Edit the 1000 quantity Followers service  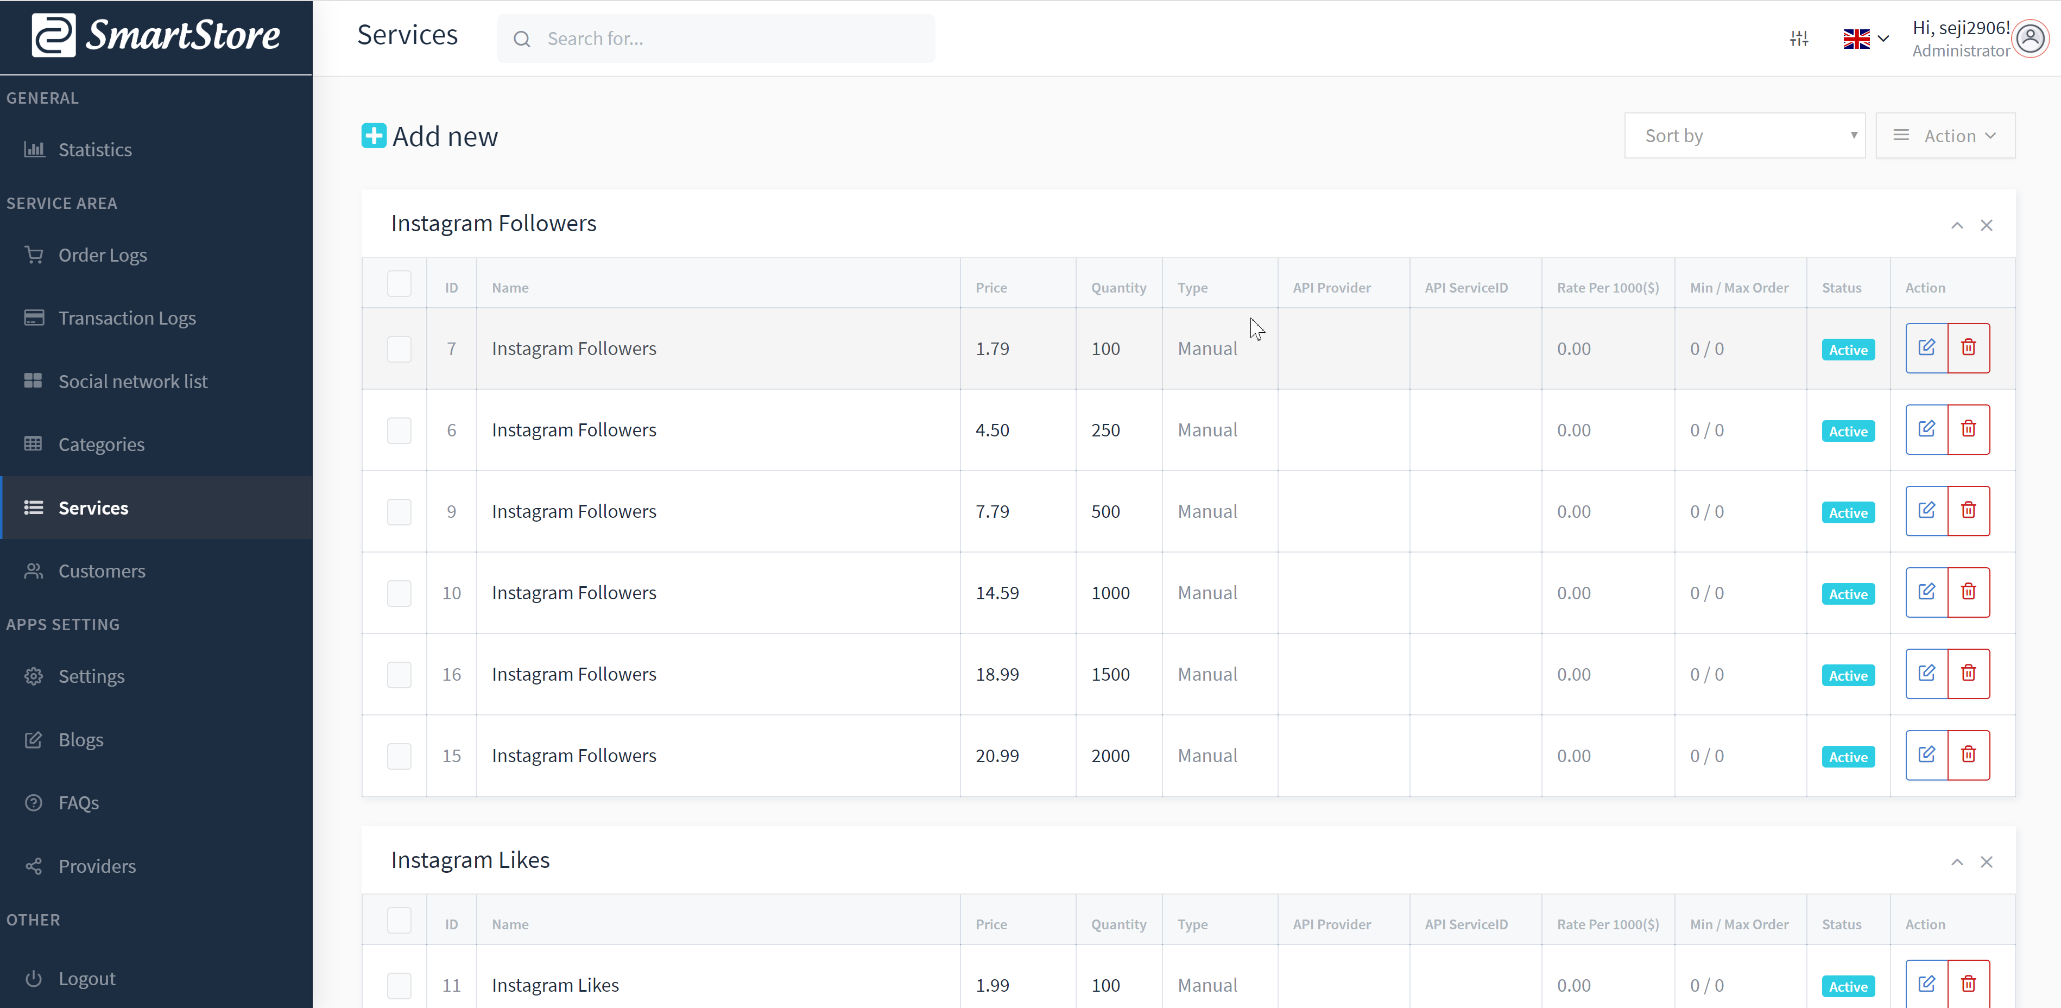point(1926,593)
